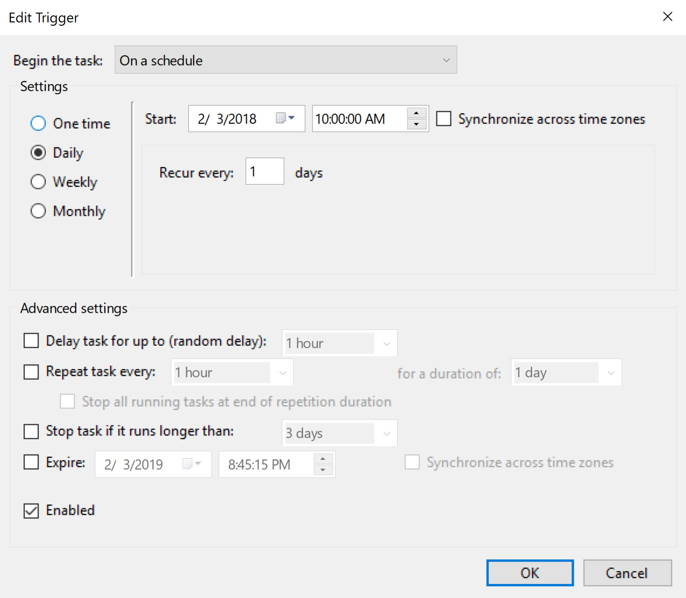This screenshot has height=598, width=686.
Task: Expand the Repeat task every 1 hour dropdown
Action: (x=232, y=372)
